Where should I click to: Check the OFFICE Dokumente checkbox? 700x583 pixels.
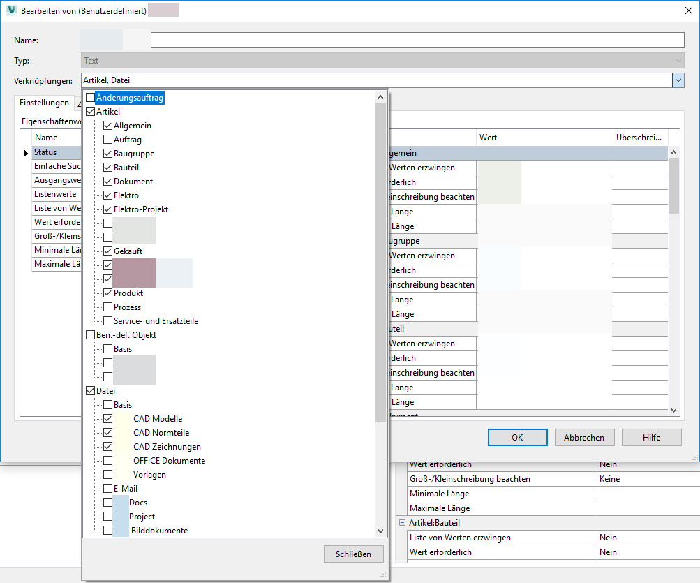[x=108, y=460]
